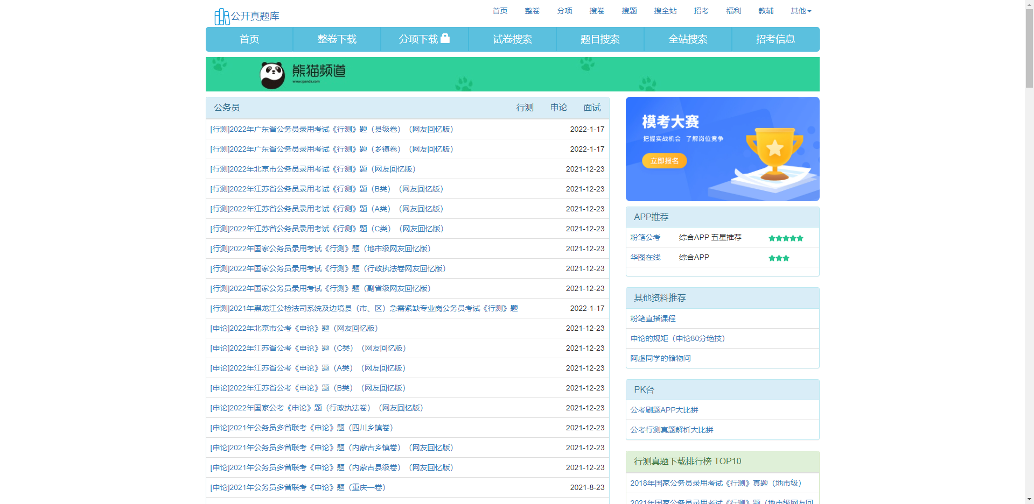
Task: Open the 公考刷题APP大比拼 link
Action: 664,410
